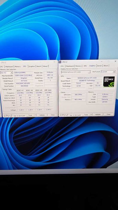118x210 pixels.
Task: Click the TU117 Code Name field
Action: click(x=78, y=83)
